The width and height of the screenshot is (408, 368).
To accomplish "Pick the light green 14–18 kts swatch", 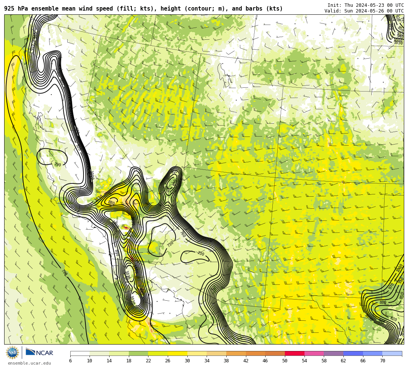I will pyautogui.click(x=119, y=353).
